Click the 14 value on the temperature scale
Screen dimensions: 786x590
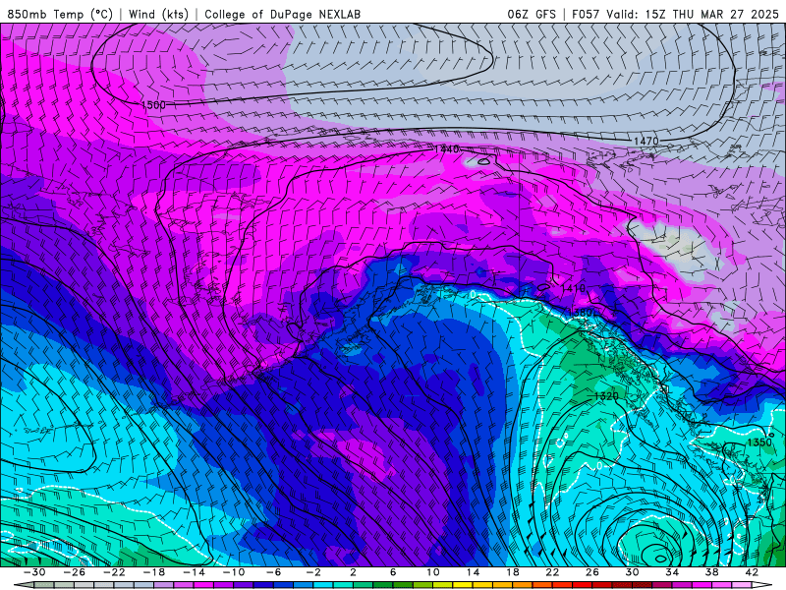473,572
